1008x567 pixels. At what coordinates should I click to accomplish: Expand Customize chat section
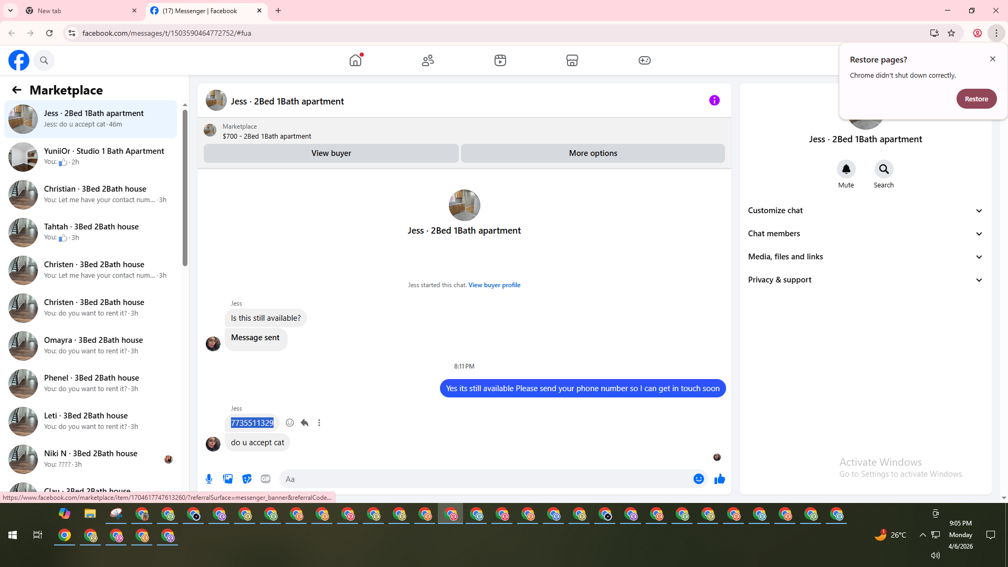(x=865, y=211)
